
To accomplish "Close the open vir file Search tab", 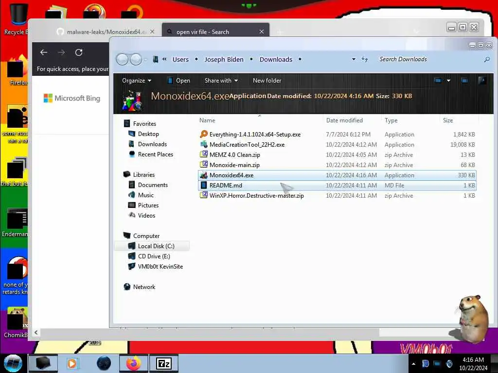I will click(261, 32).
